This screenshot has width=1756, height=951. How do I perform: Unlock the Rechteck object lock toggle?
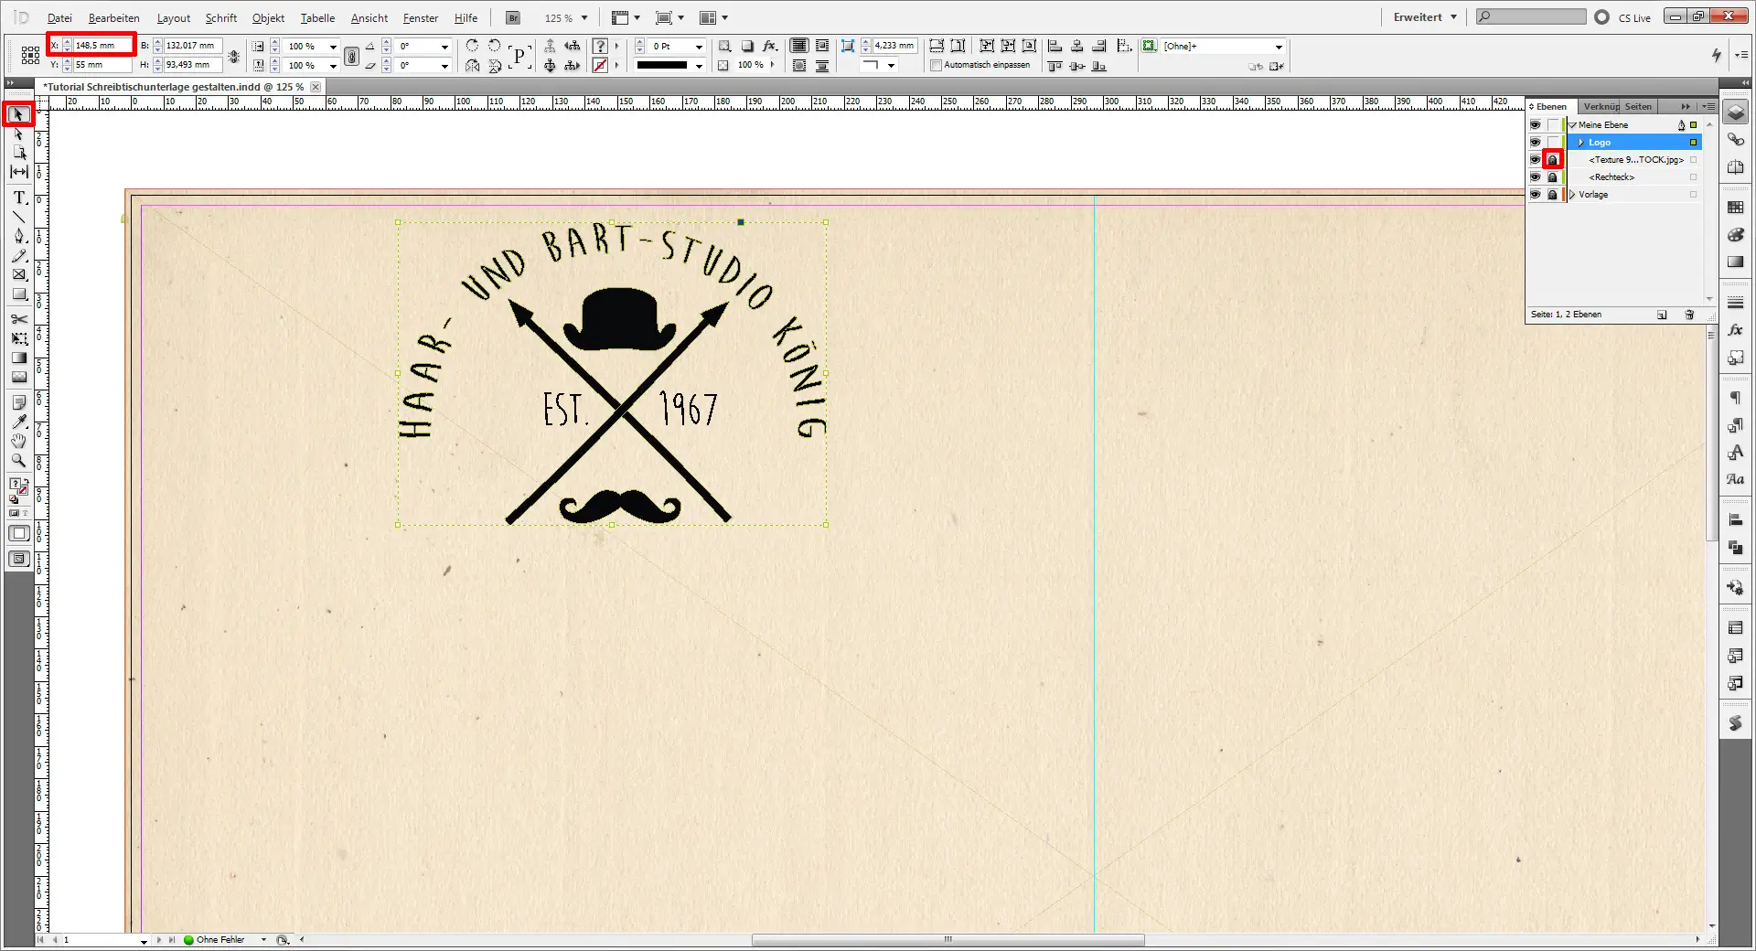[1552, 177]
